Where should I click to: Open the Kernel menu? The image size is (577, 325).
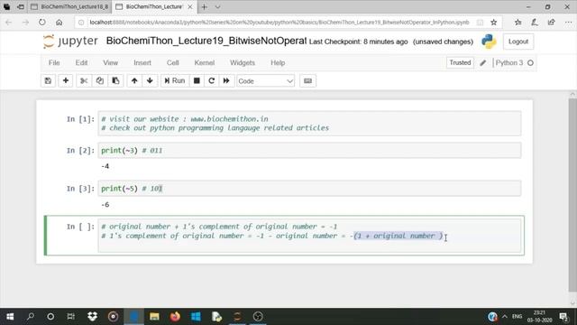pyautogui.click(x=205, y=62)
